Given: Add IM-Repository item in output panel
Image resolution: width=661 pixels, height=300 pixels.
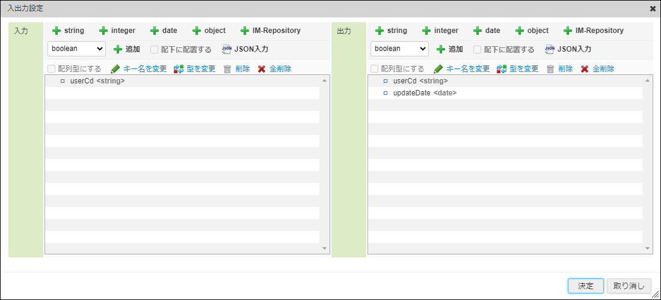Looking at the screenshot, I should click(x=593, y=31).
